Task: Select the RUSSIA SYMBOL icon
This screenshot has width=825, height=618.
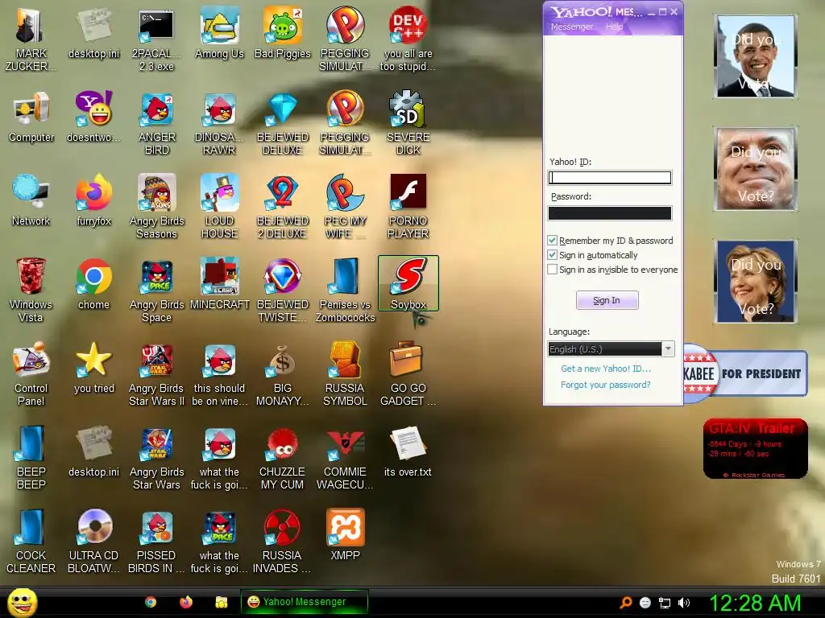Action: 345,373
